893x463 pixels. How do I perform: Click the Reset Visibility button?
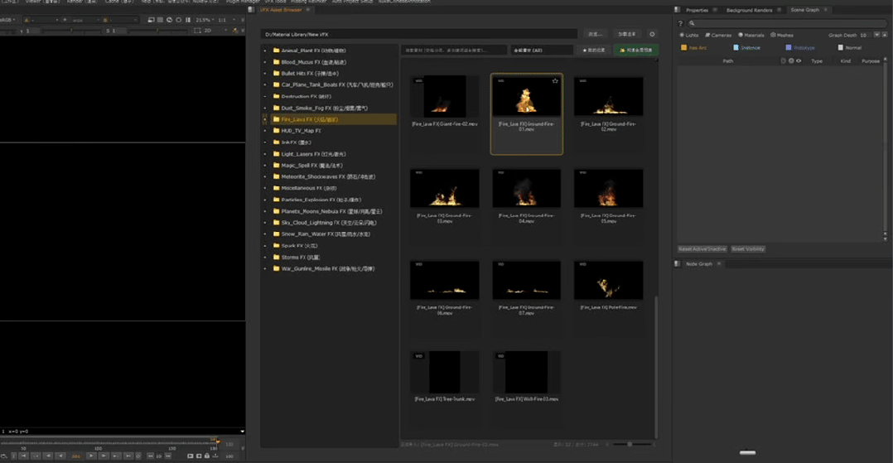pos(748,248)
